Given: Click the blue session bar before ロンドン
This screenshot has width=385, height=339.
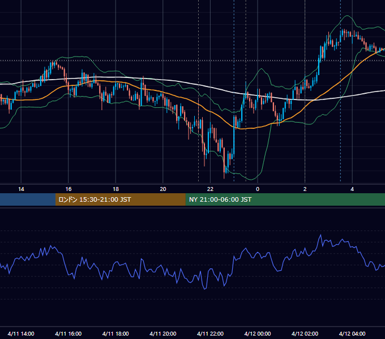Looking at the screenshot, I should (x=28, y=199).
